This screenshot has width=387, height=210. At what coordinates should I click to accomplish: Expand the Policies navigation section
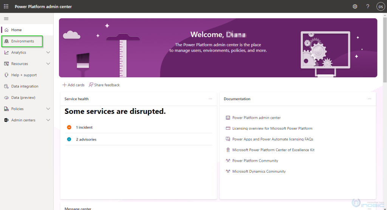(x=48, y=109)
